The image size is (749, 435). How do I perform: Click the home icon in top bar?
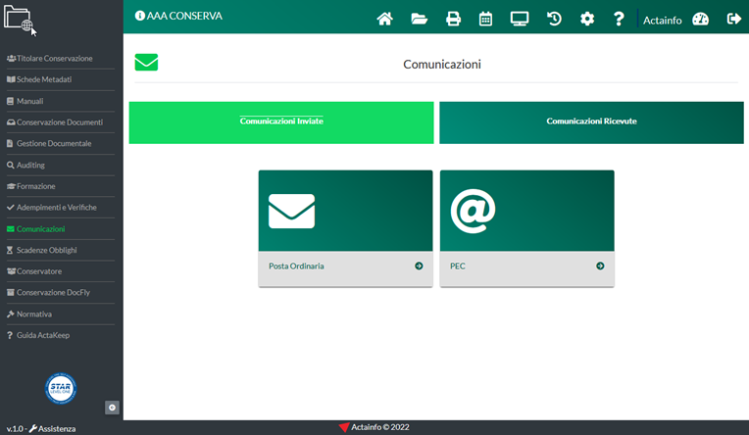[x=385, y=19]
